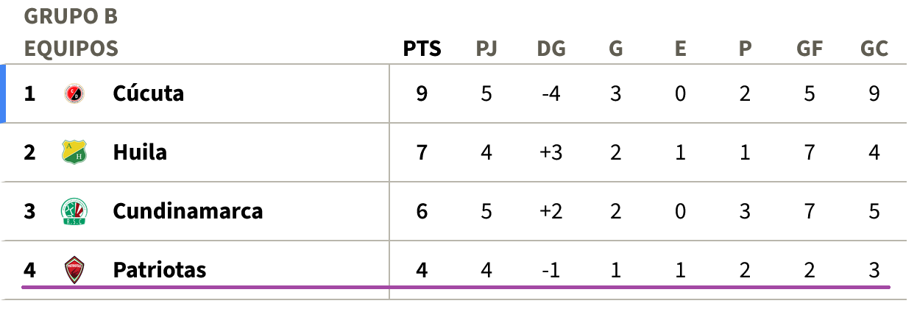
Task: Click the PTS column header
Action: coord(422,49)
